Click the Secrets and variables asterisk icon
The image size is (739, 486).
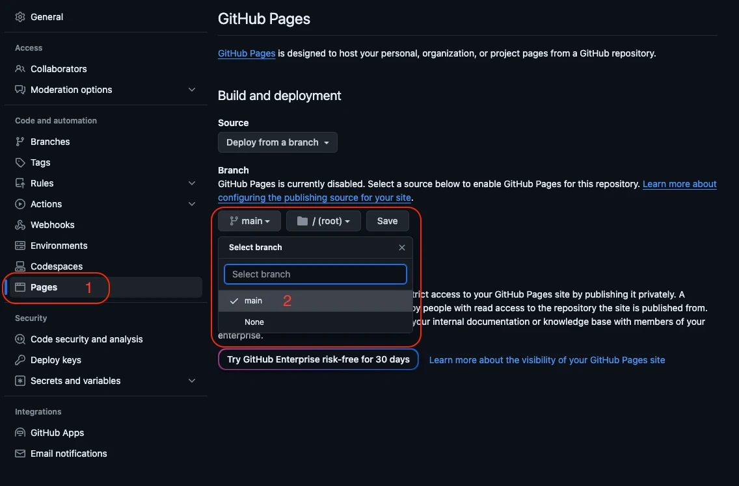[x=20, y=381]
